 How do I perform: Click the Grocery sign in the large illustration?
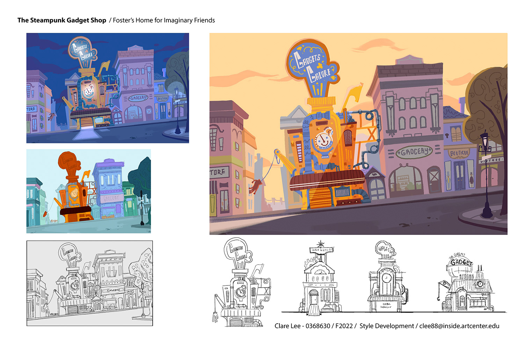pyautogui.click(x=415, y=152)
